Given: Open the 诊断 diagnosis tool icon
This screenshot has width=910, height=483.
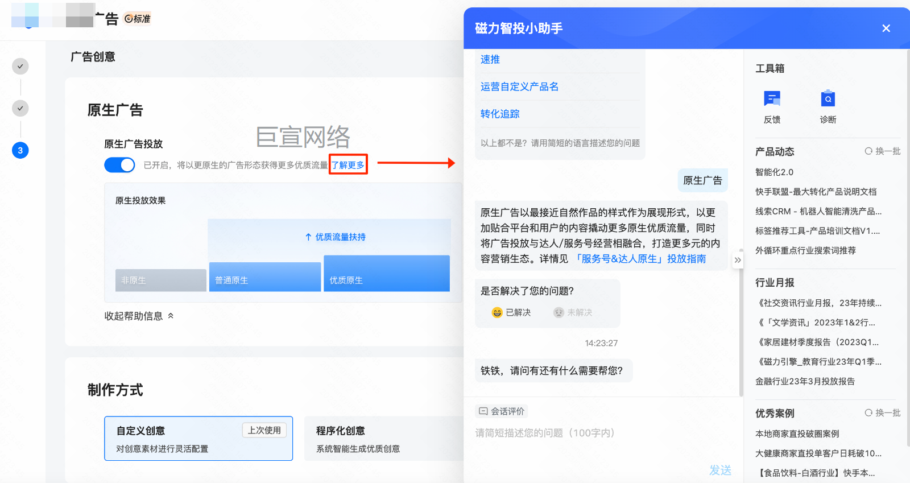Looking at the screenshot, I should pyautogui.click(x=828, y=100).
